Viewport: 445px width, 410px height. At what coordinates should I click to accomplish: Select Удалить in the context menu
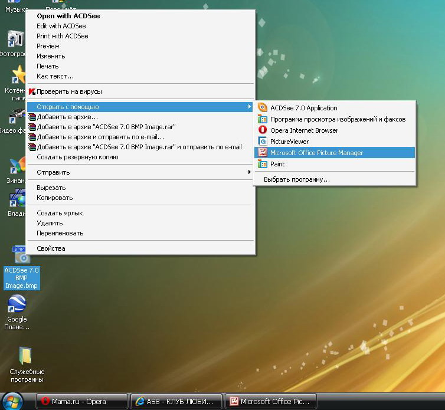tap(50, 223)
